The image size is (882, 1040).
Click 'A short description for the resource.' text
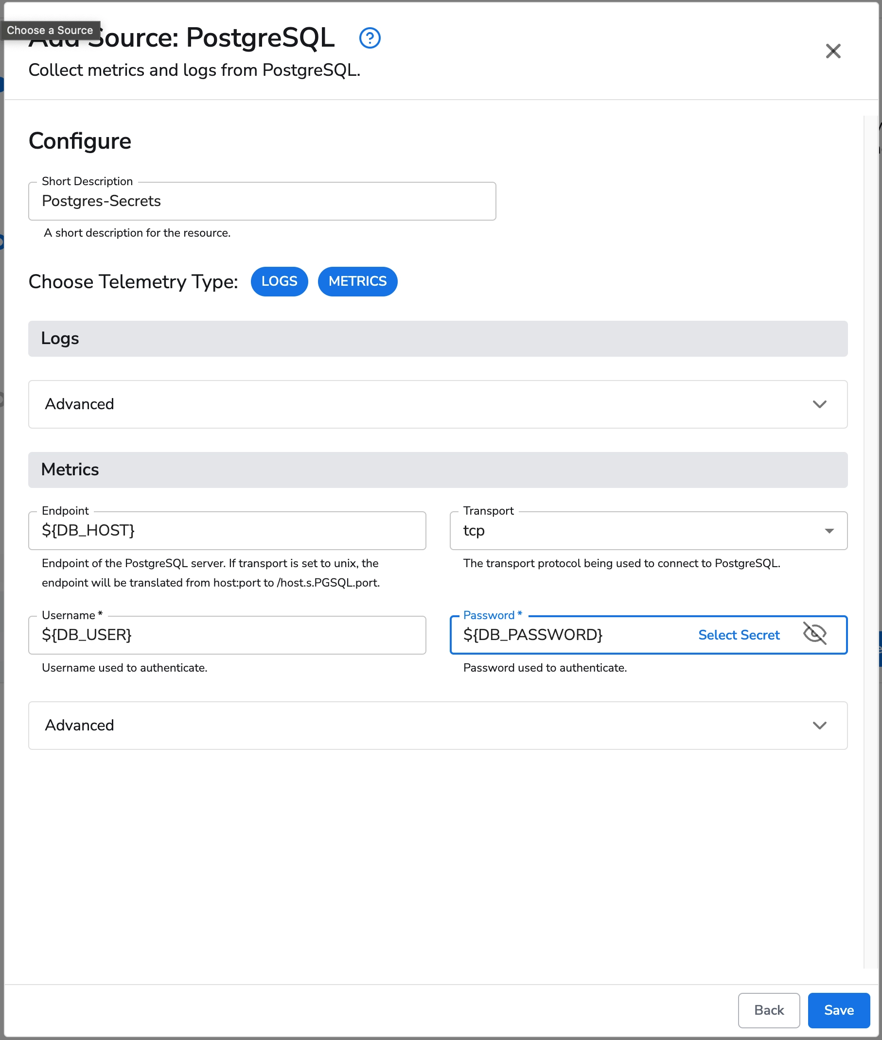[x=137, y=232]
